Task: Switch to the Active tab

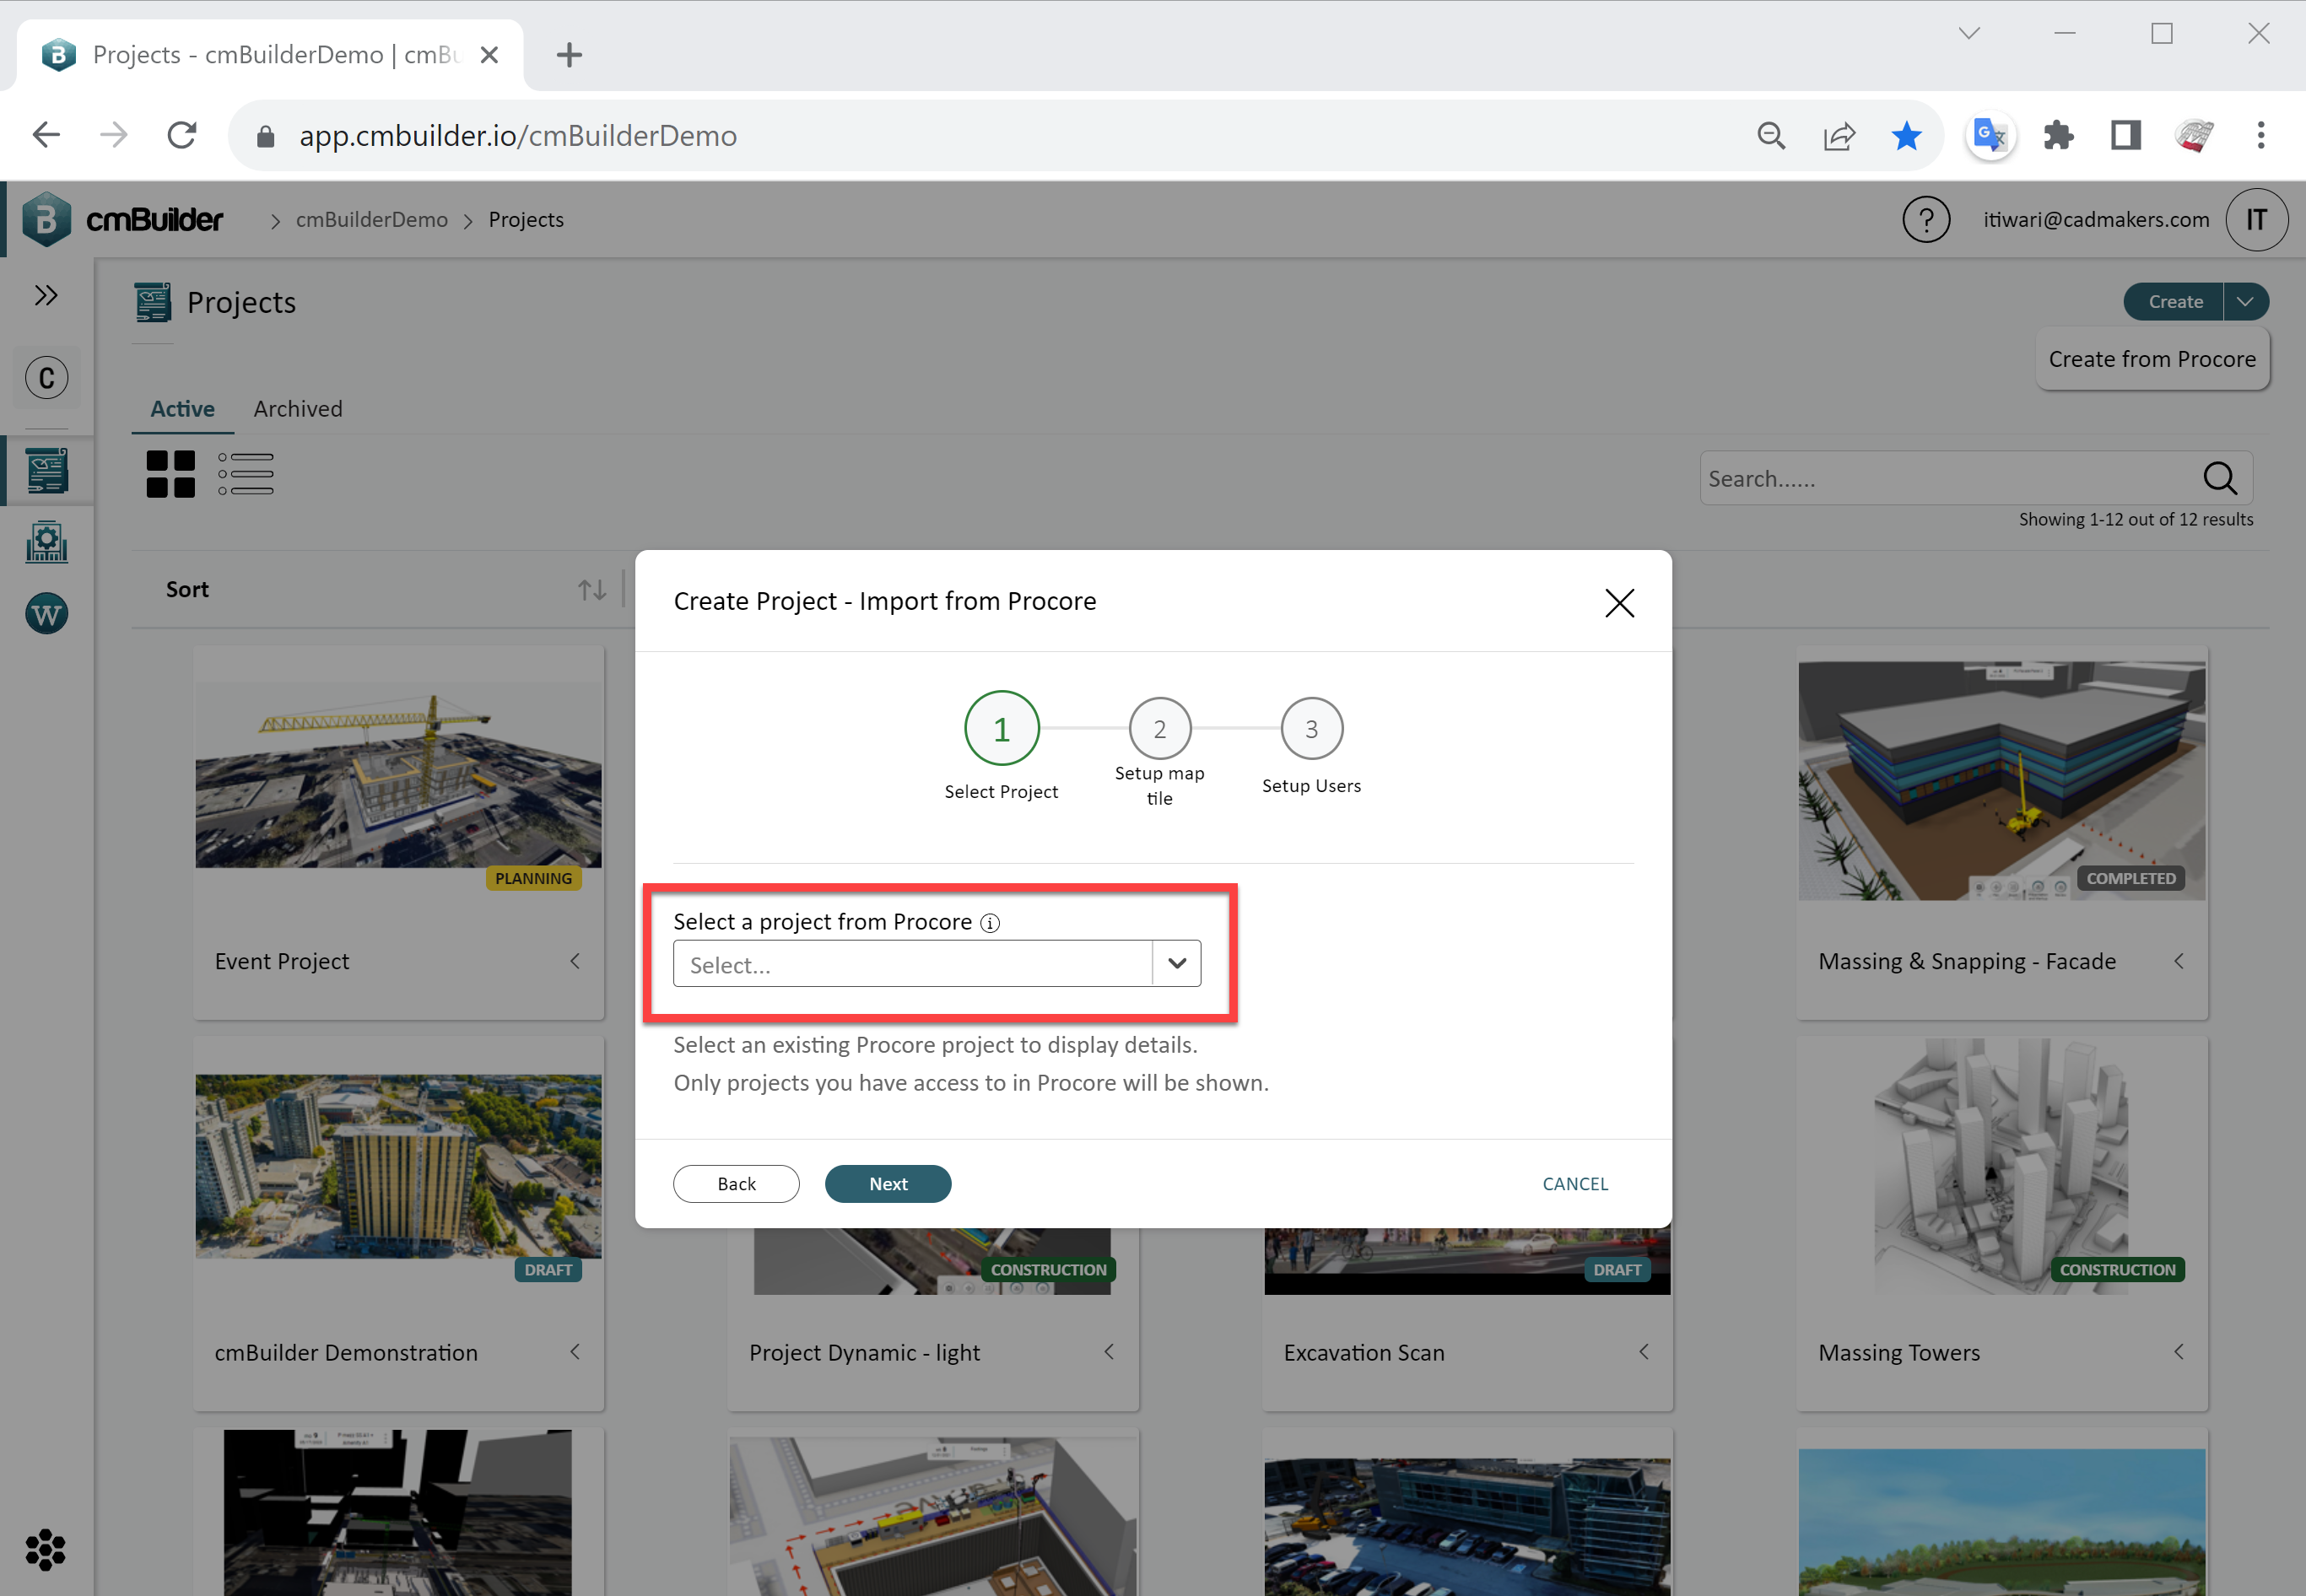Action: pos(182,409)
